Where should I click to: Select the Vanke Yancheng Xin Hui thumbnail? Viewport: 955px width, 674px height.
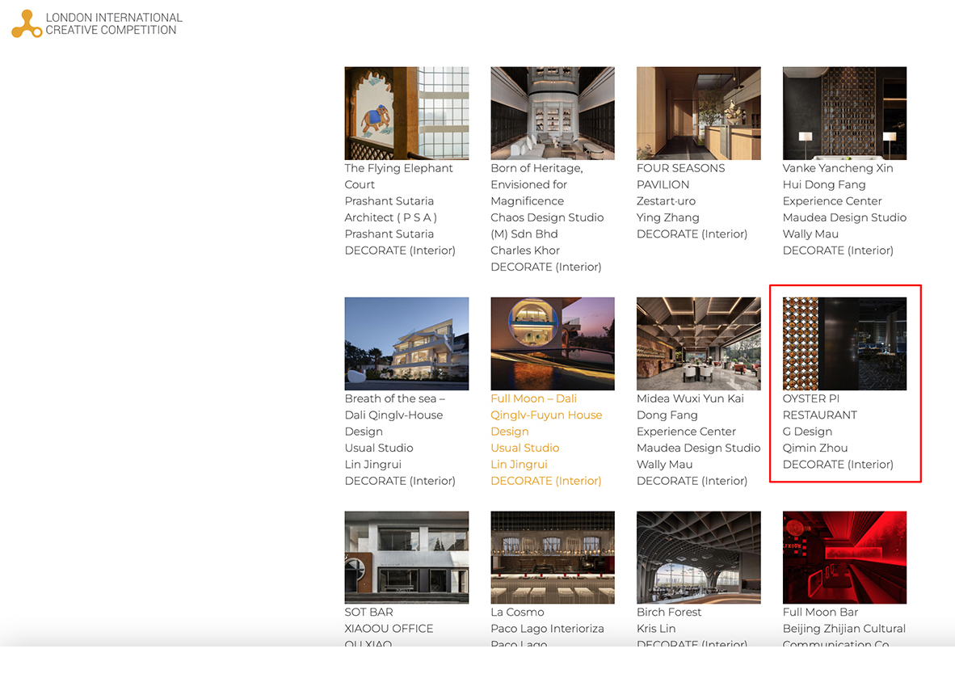tap(844, 113)
